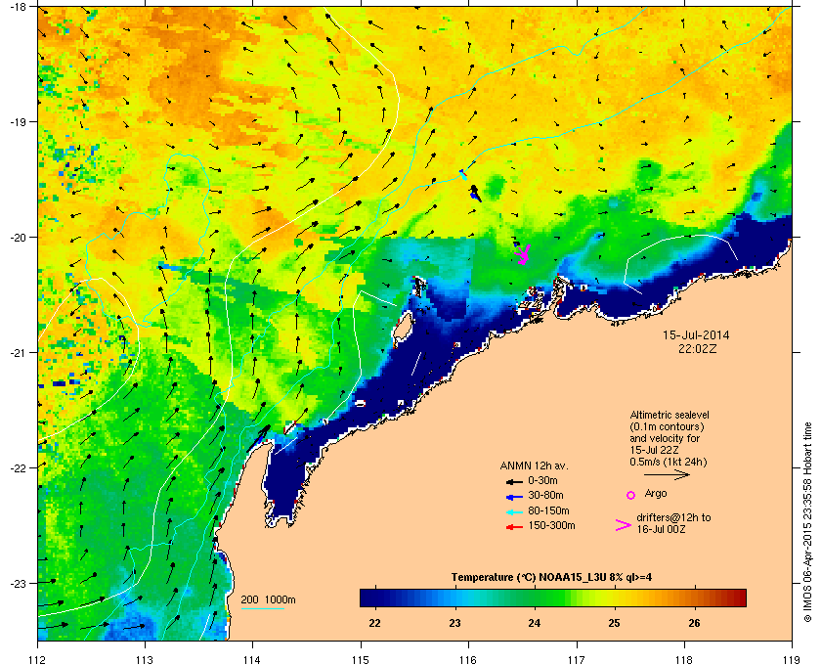Click the 0.5m/s velocity scale arrow
Image resolution: width=821 pixels, height=665 pixels.
pyautogui.click(x=667, y=475)
